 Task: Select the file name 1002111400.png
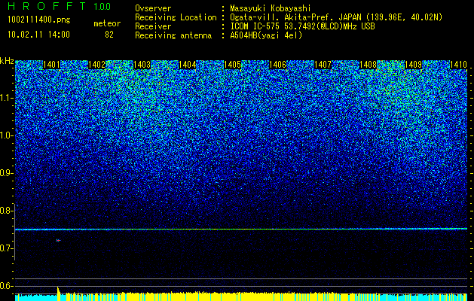pyautogui.click(x=39, y=20)
